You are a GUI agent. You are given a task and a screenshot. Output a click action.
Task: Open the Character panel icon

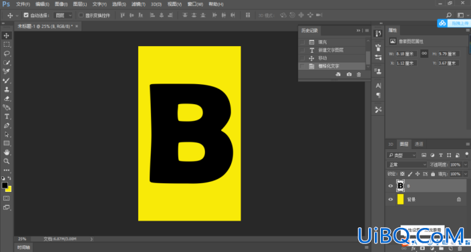(378, 86)
